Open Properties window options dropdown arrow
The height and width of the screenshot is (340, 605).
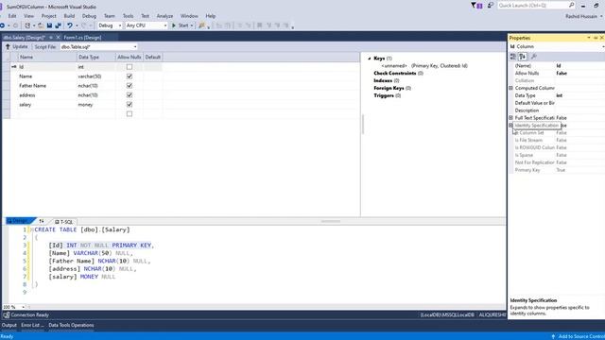[x=589, y=38]
